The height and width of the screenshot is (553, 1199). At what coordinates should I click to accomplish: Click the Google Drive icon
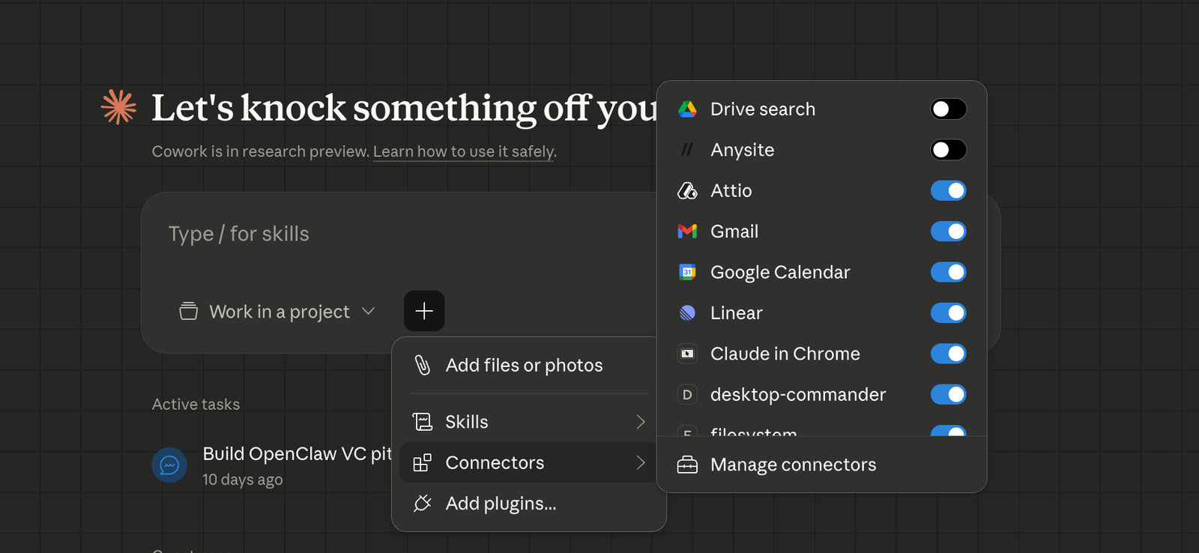pos(687,109)
